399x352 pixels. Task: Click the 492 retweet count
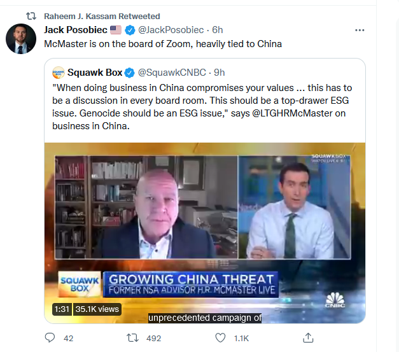point(154,338)
